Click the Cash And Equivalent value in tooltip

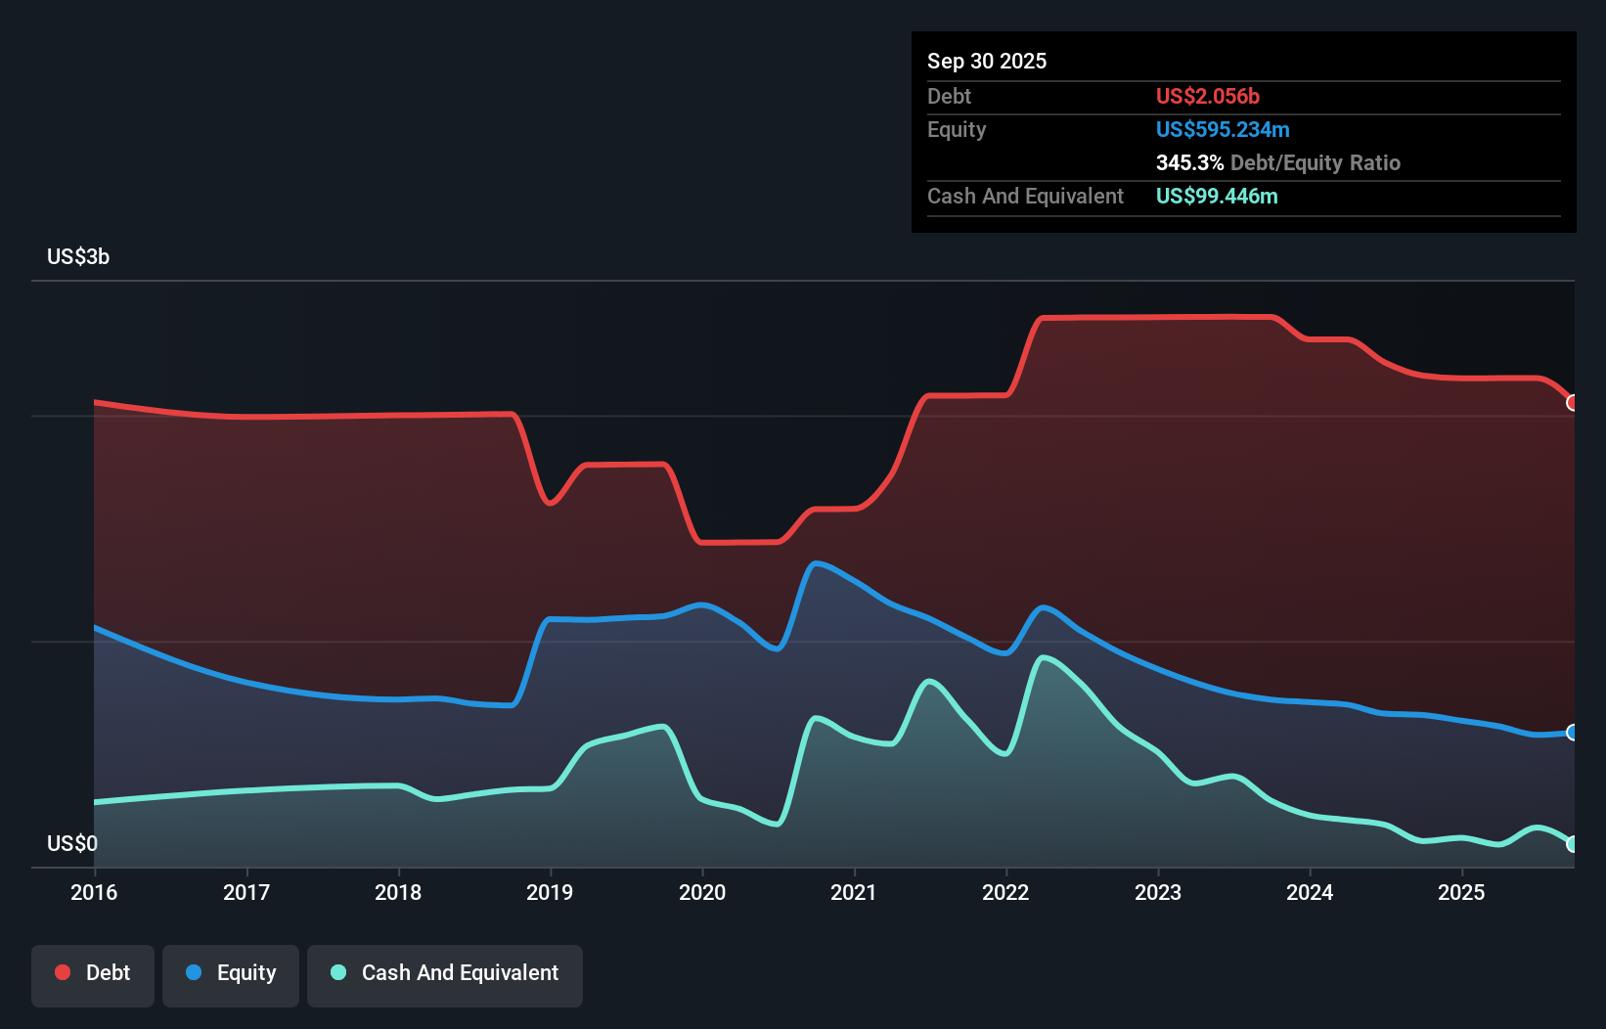pos(1218,196)
